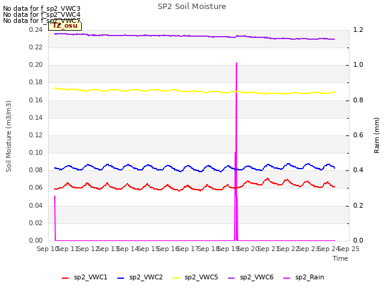This screenshot has height=289, width=385.
Task: Click blue sp2_VWC2 legend color marker
Action: coord(120,278)
